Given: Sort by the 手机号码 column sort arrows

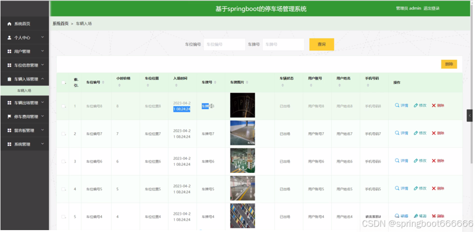Looking at the screenshot, I should point(368,86).
